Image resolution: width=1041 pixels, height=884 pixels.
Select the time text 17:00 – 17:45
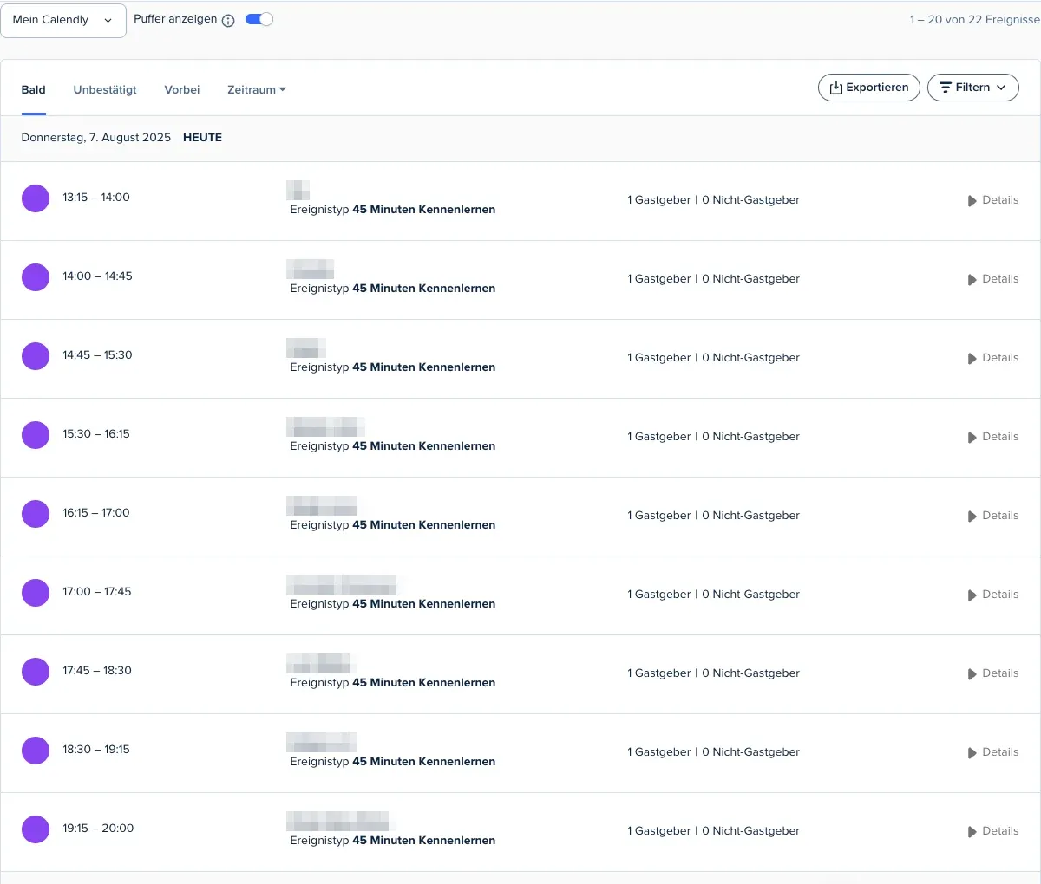point(97,592)
